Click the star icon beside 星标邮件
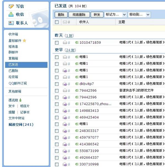 click(x=24, y=41)
